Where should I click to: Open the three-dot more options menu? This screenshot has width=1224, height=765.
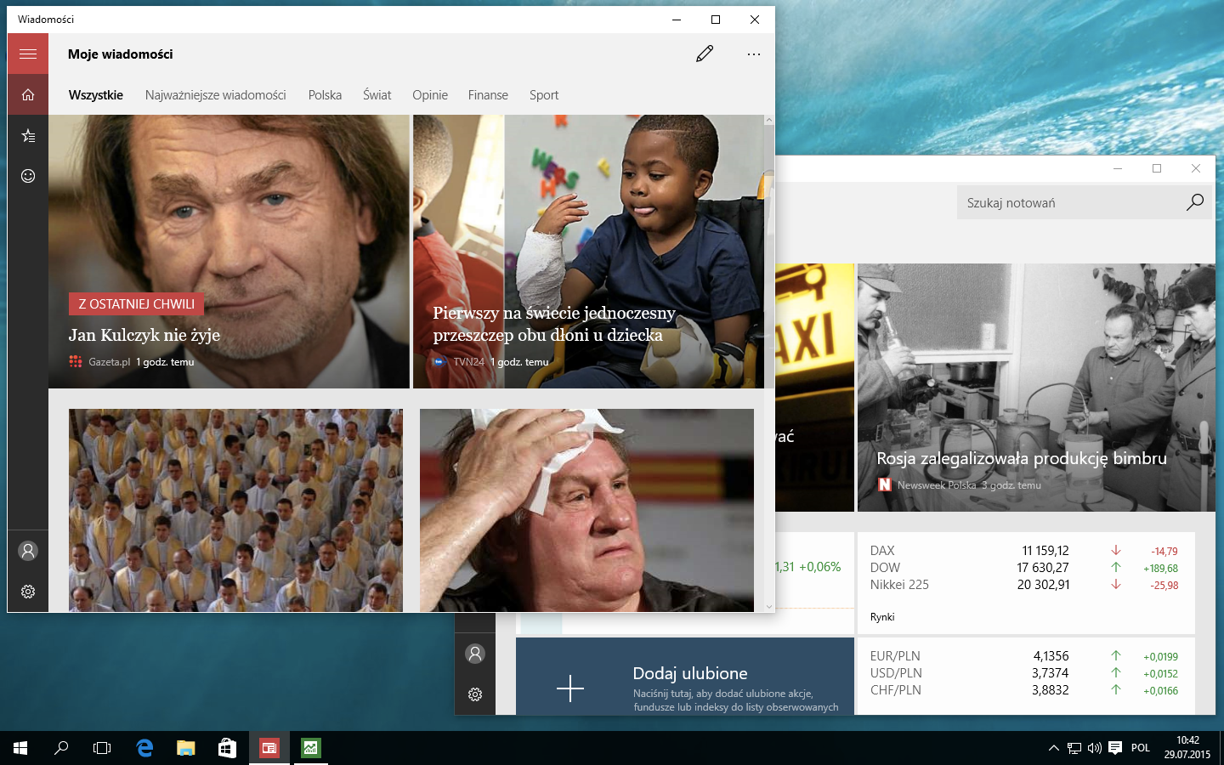pos(754,54)
